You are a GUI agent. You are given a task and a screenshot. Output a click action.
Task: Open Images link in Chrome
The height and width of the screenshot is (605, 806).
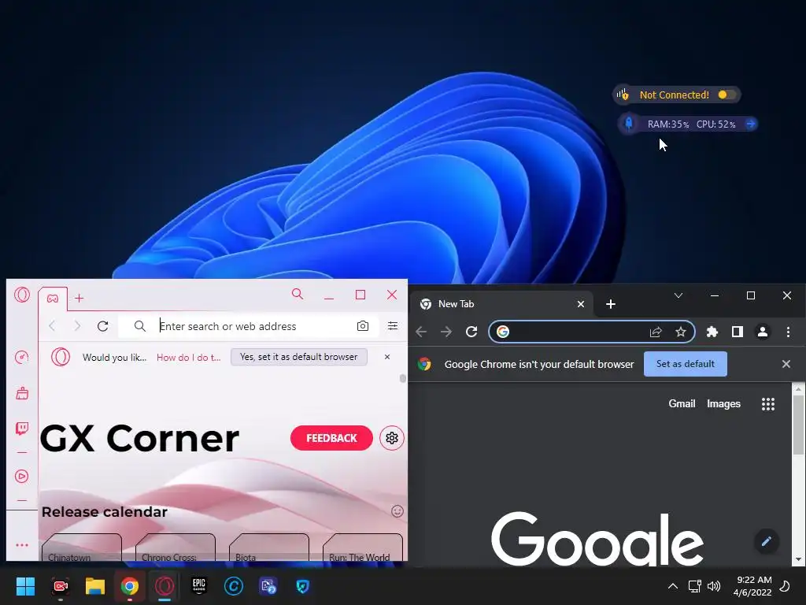[724, 404]
